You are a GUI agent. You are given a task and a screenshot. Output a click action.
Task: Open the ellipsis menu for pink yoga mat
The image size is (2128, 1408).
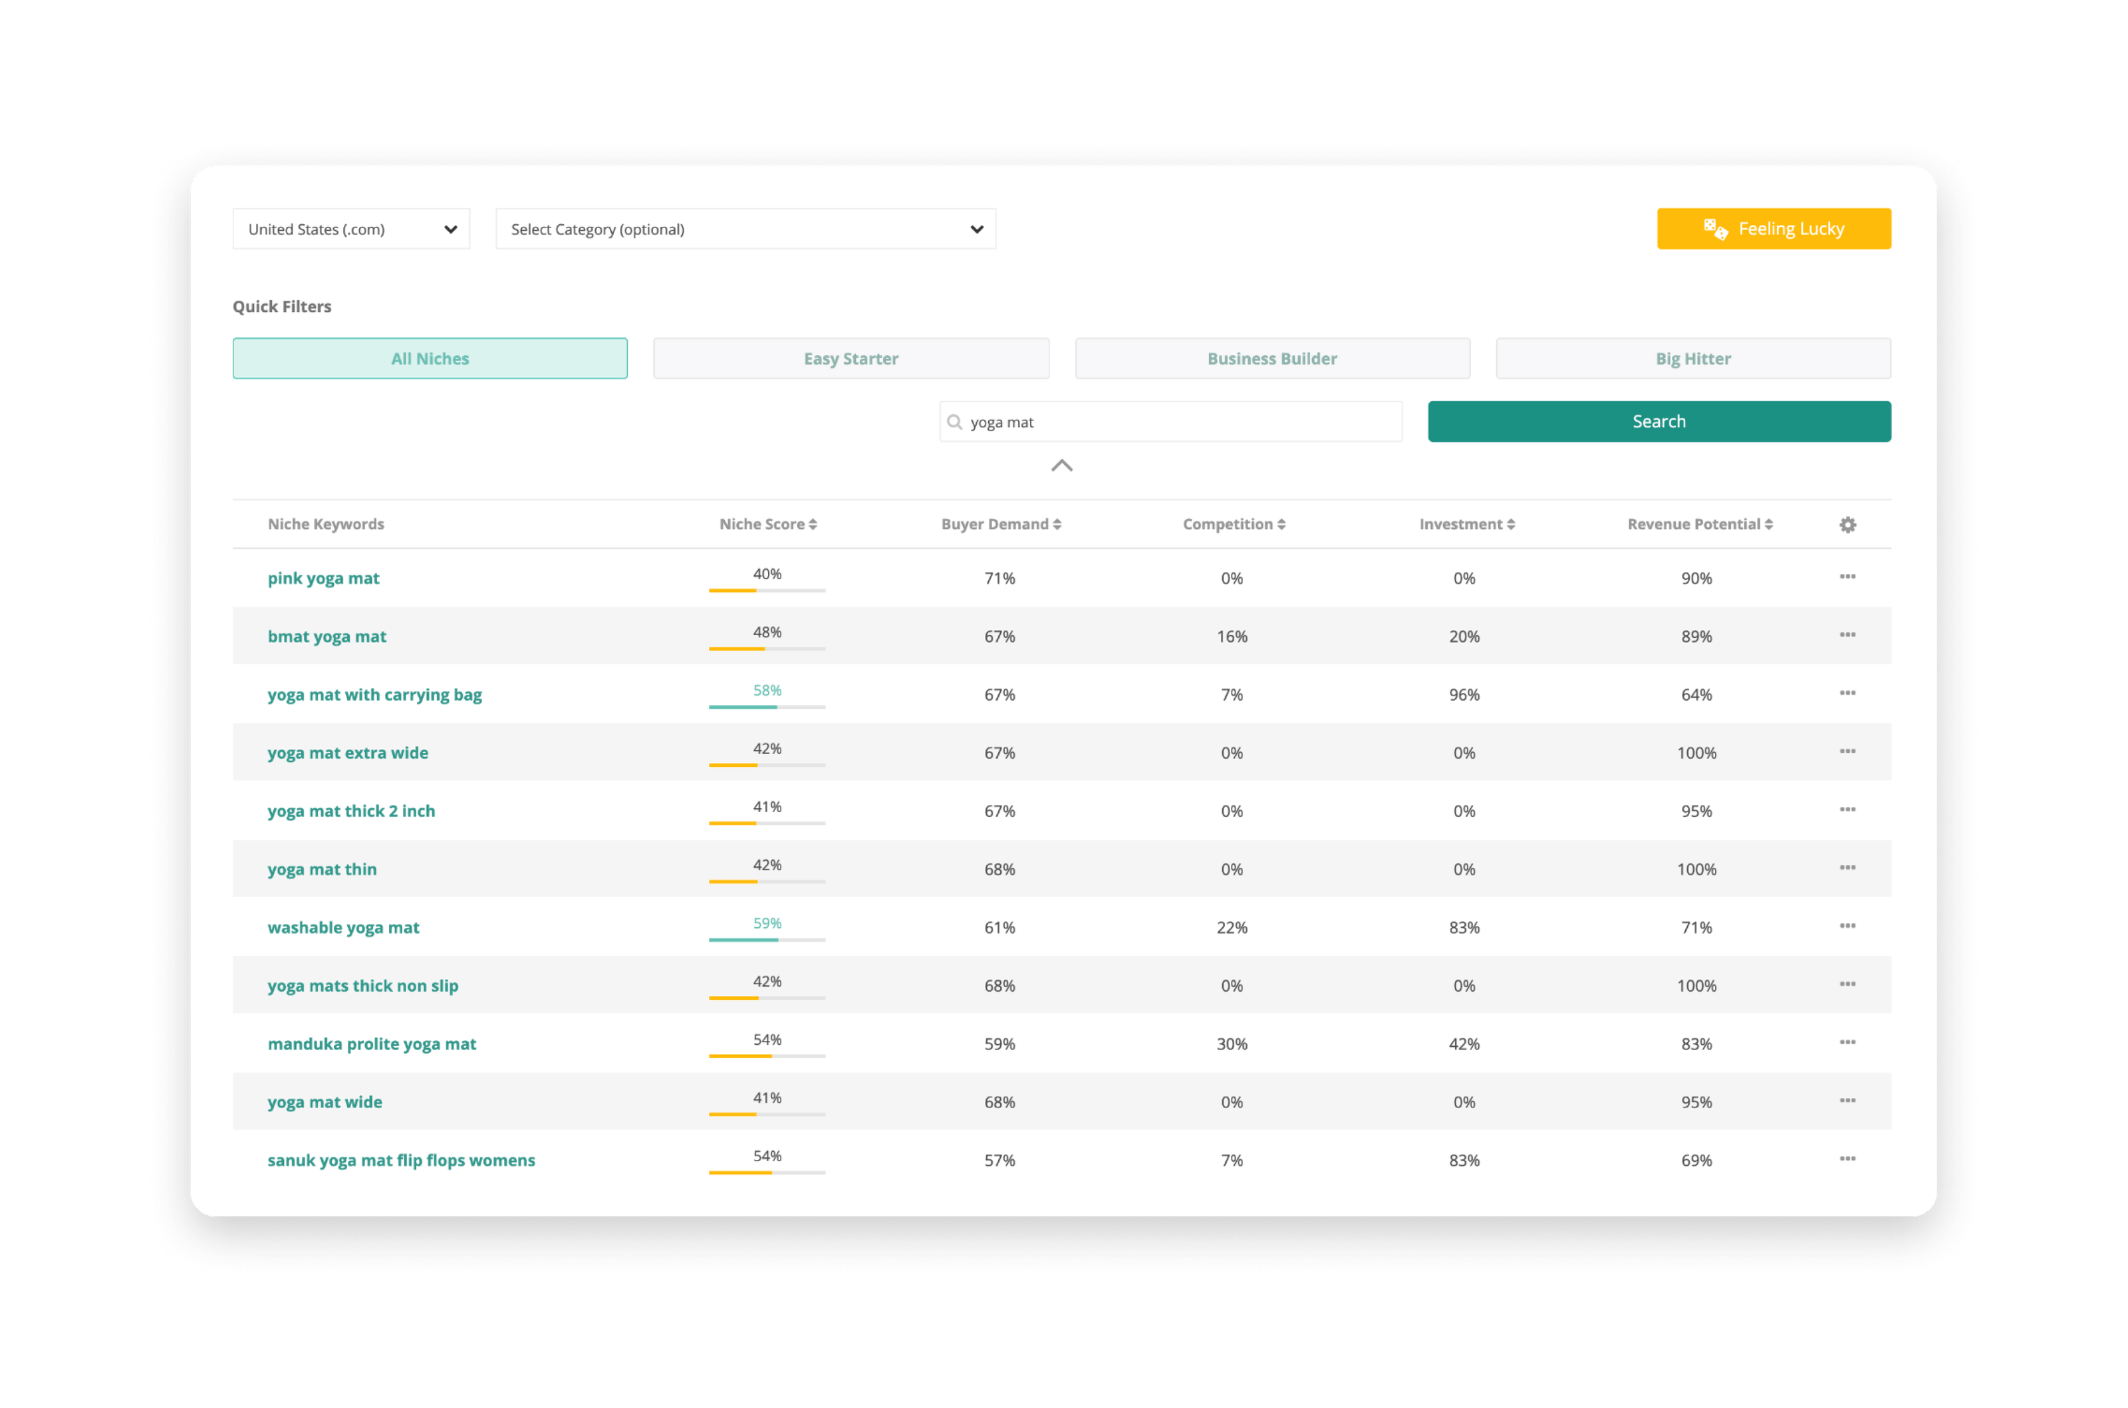click(1847, 577)
